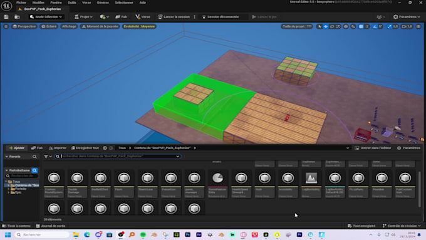Image resolution: width=426 pixels, height=240 pixels.
Task: Activate the rotate gizmo tool
Action: 332,26
